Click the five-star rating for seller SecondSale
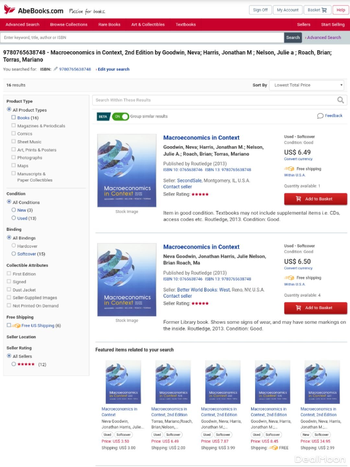The image size is (350, 467). tap(200, 194)
